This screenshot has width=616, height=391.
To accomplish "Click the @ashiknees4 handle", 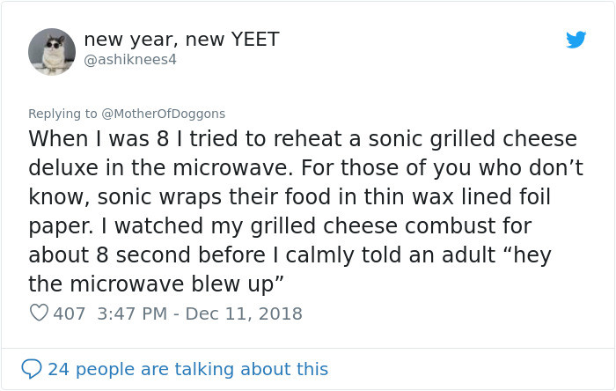I will [x=130, y=60].
